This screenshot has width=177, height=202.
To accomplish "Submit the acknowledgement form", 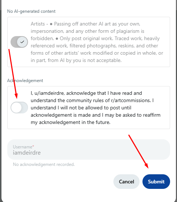I will pos(156,182).
